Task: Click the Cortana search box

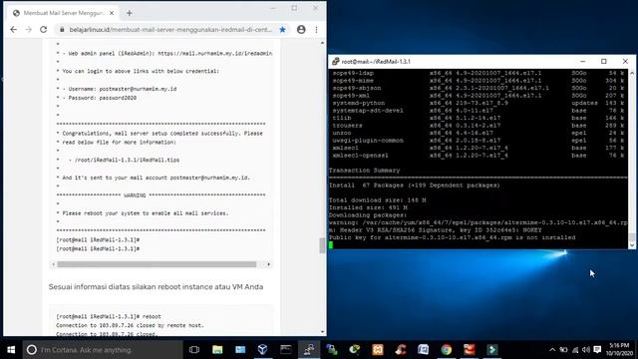Action: point(103,350)
